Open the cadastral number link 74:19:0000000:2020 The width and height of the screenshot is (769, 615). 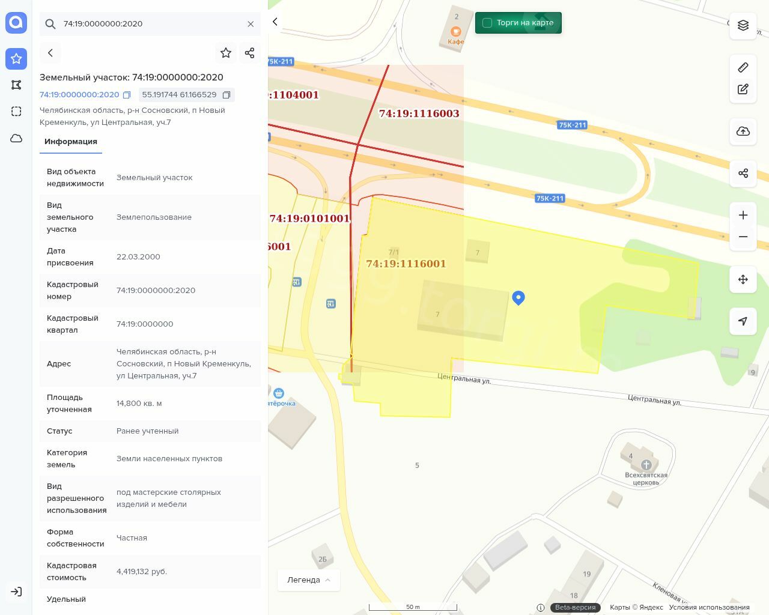(x=79, y=95)
